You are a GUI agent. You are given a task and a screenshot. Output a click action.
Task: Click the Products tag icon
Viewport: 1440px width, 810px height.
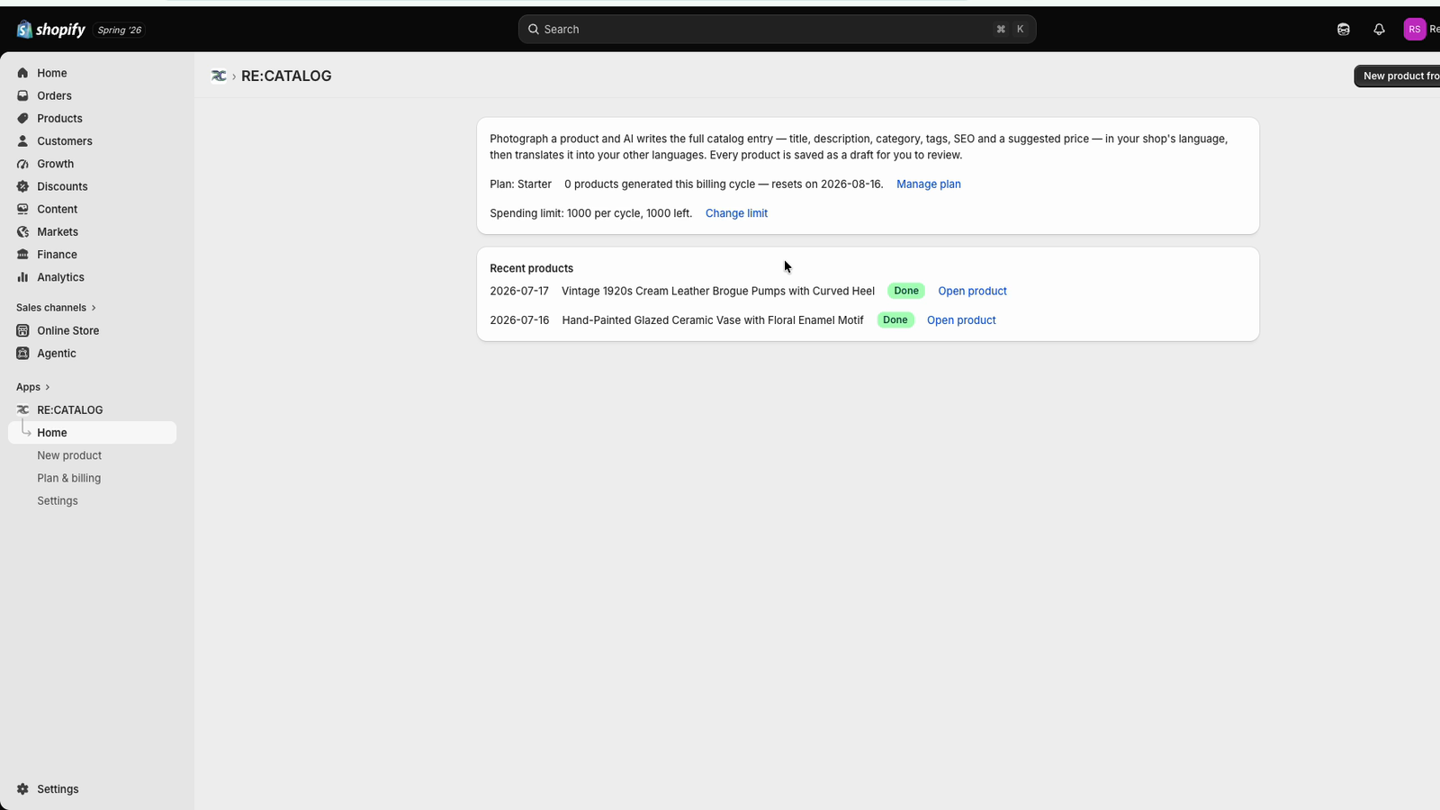click(22, 118)
